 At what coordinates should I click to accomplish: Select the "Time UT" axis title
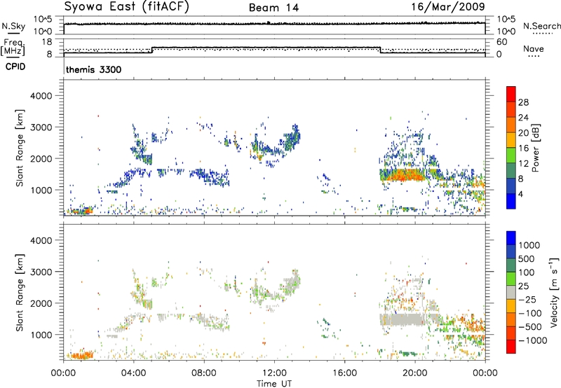click(274, 384)
